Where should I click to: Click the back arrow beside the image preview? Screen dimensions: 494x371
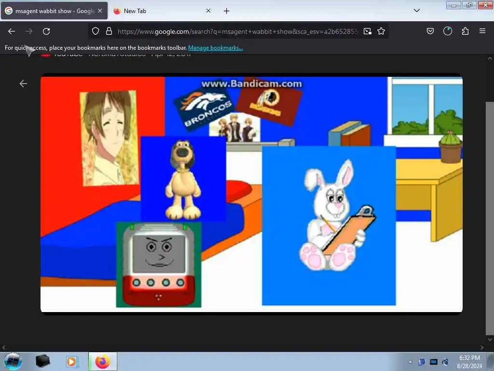pyautogui.click(x=23, y=84)
